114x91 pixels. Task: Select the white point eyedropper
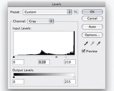tap(98, 43)
